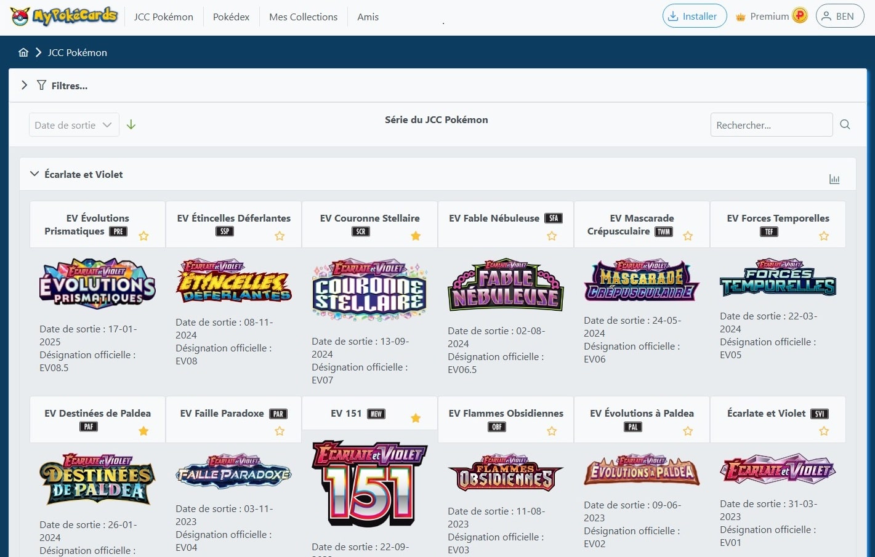Click the SCR set badge icon
Image resolution: width=875 pixels, height=557 pixels.
(x=361, y=231)
